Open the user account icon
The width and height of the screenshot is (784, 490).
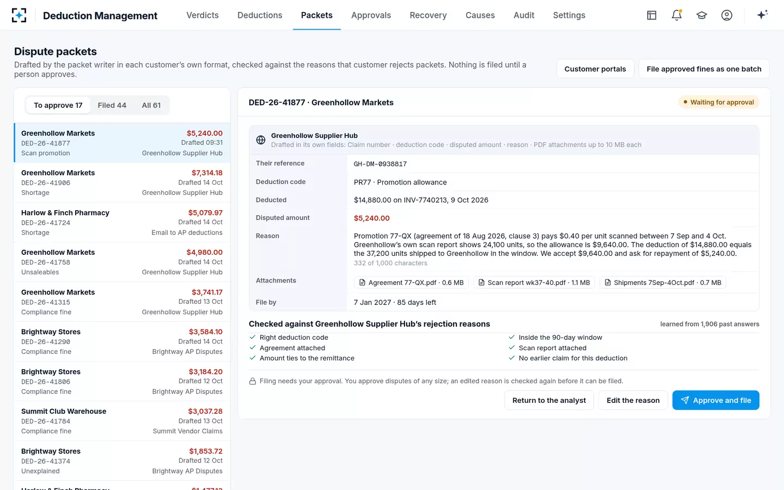(727, 15)
